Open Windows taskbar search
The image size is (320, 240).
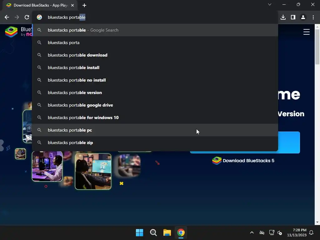[153, 232]
